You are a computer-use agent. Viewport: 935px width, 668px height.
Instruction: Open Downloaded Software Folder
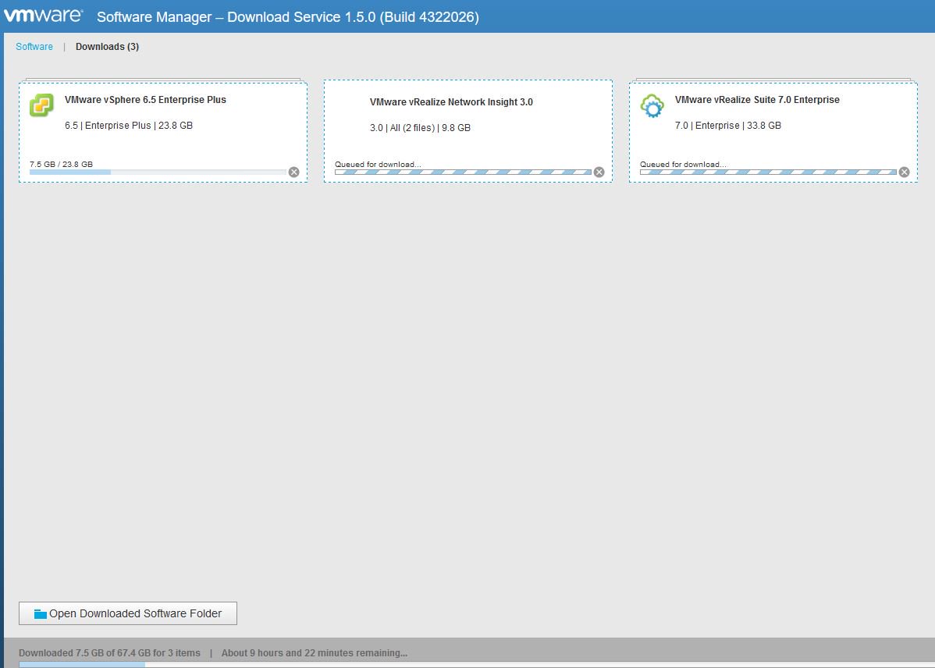[128, 613]
